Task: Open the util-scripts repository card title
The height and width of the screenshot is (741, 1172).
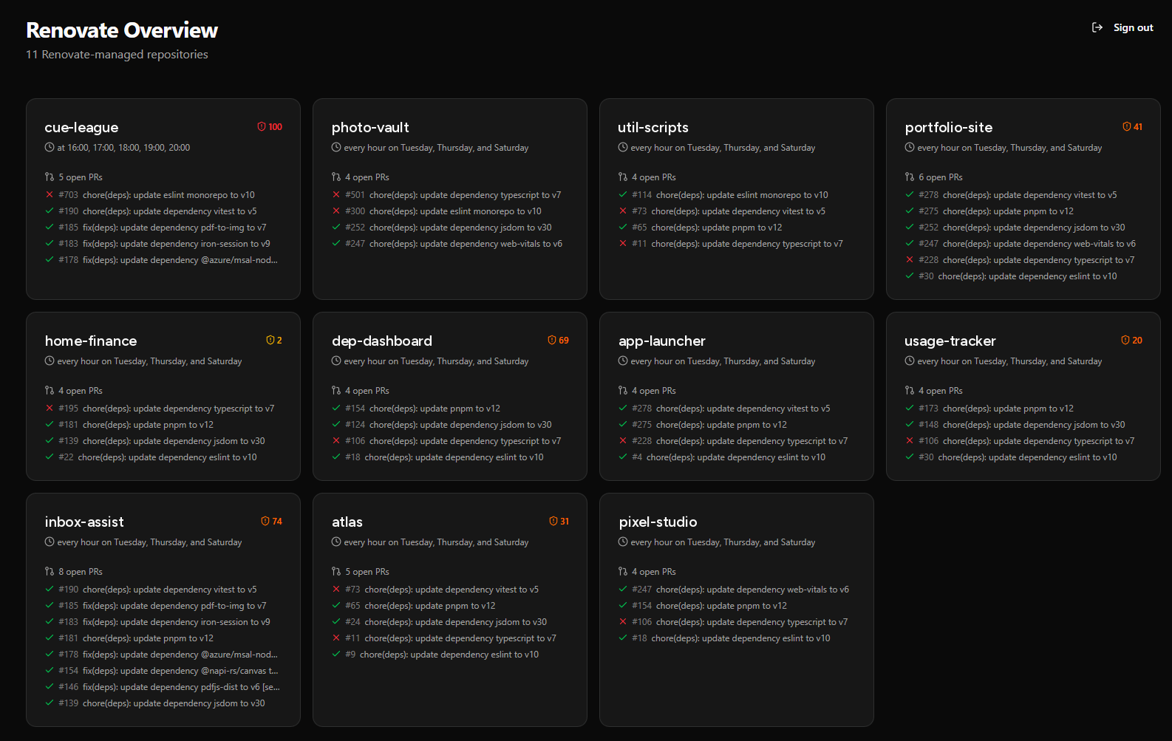Action: tap(653, 128)
